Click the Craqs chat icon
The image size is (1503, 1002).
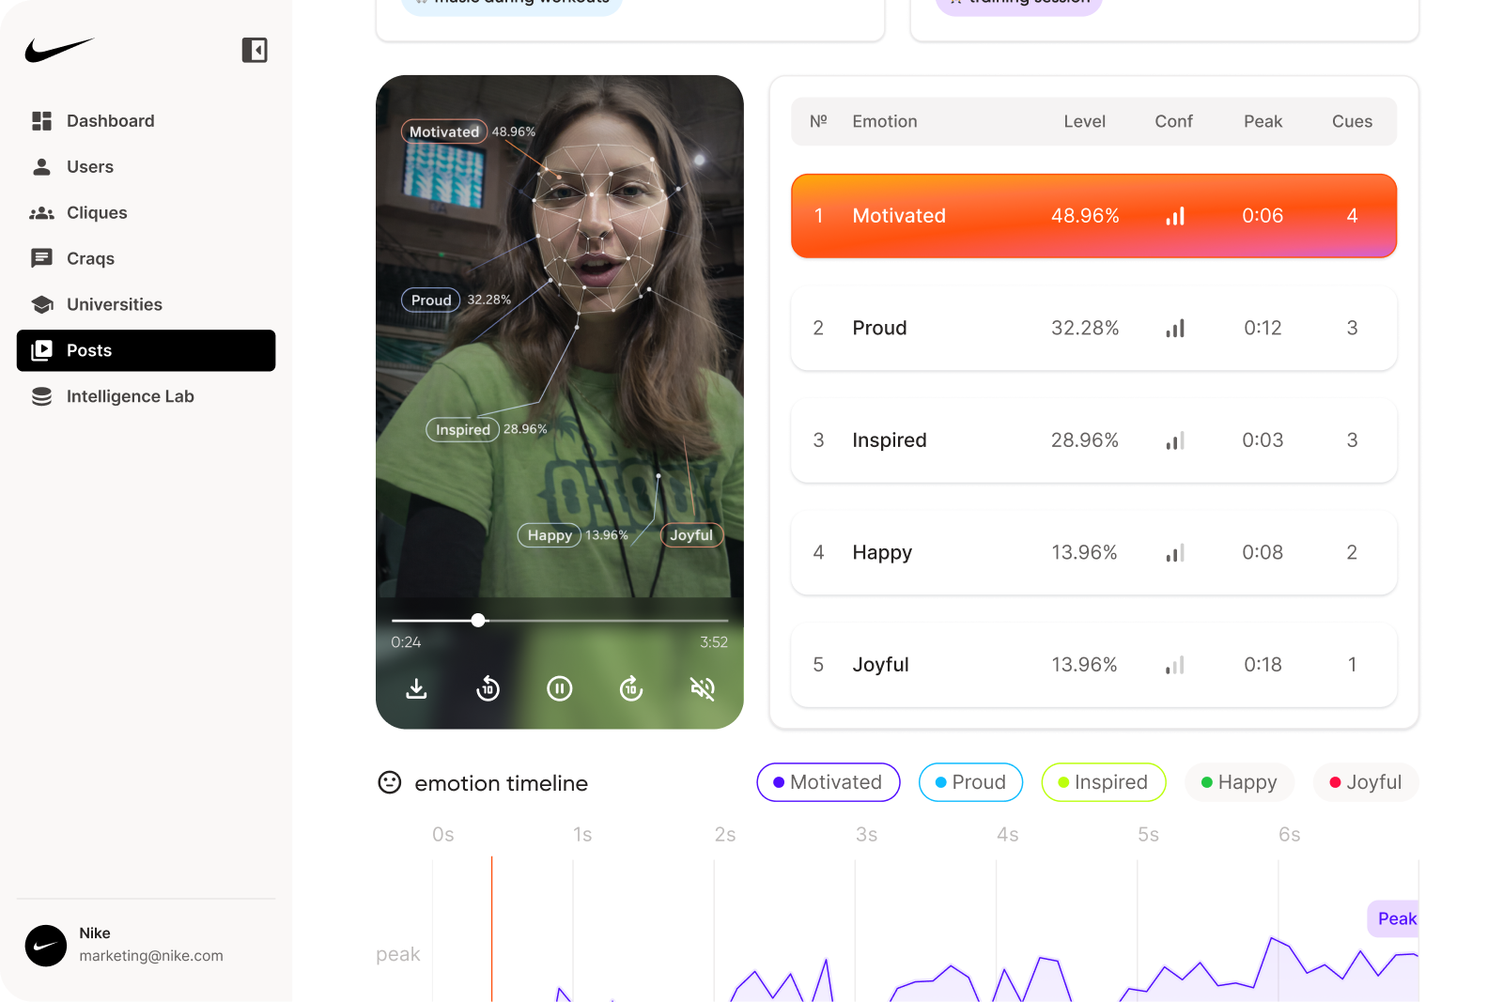point(41,258)
